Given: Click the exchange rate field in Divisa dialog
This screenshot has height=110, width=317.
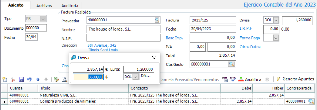Looking at the screenshot, I should [x=139, y=70].
